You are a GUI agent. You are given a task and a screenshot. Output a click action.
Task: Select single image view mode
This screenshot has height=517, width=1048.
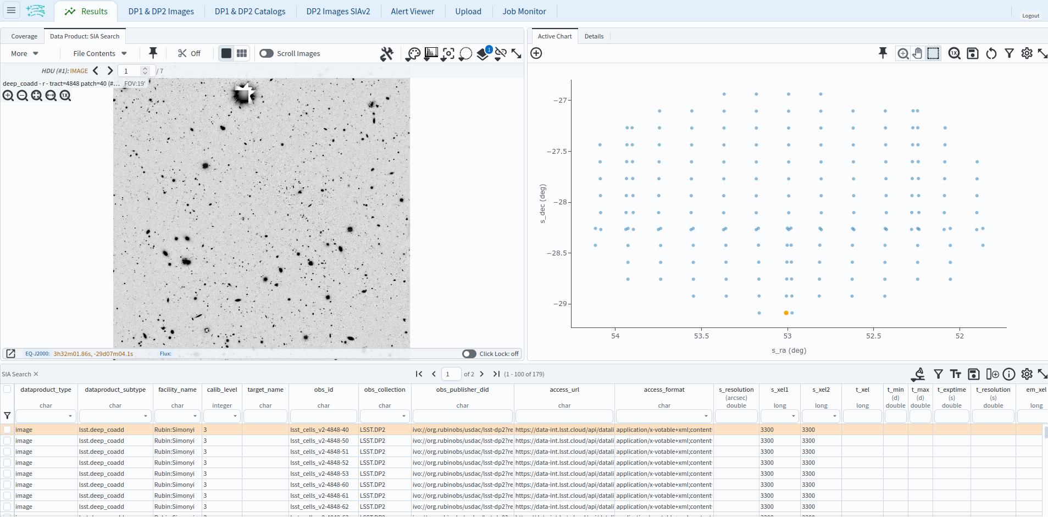pyautogui.click(x=226, y=53)
